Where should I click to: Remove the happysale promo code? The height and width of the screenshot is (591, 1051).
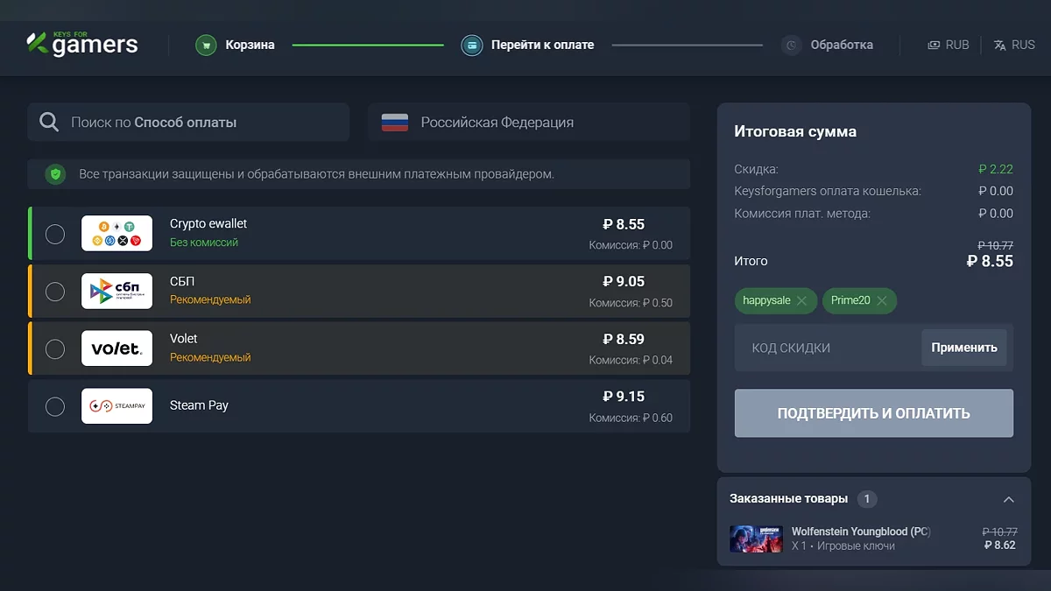coord(801,301)
